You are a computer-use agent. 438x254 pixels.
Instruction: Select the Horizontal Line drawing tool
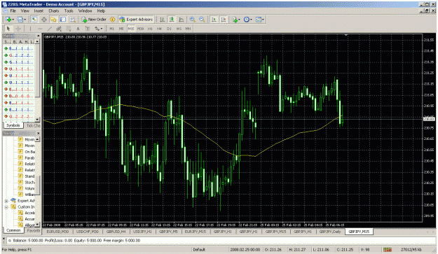pyautogui.click(x=40, y=29)
